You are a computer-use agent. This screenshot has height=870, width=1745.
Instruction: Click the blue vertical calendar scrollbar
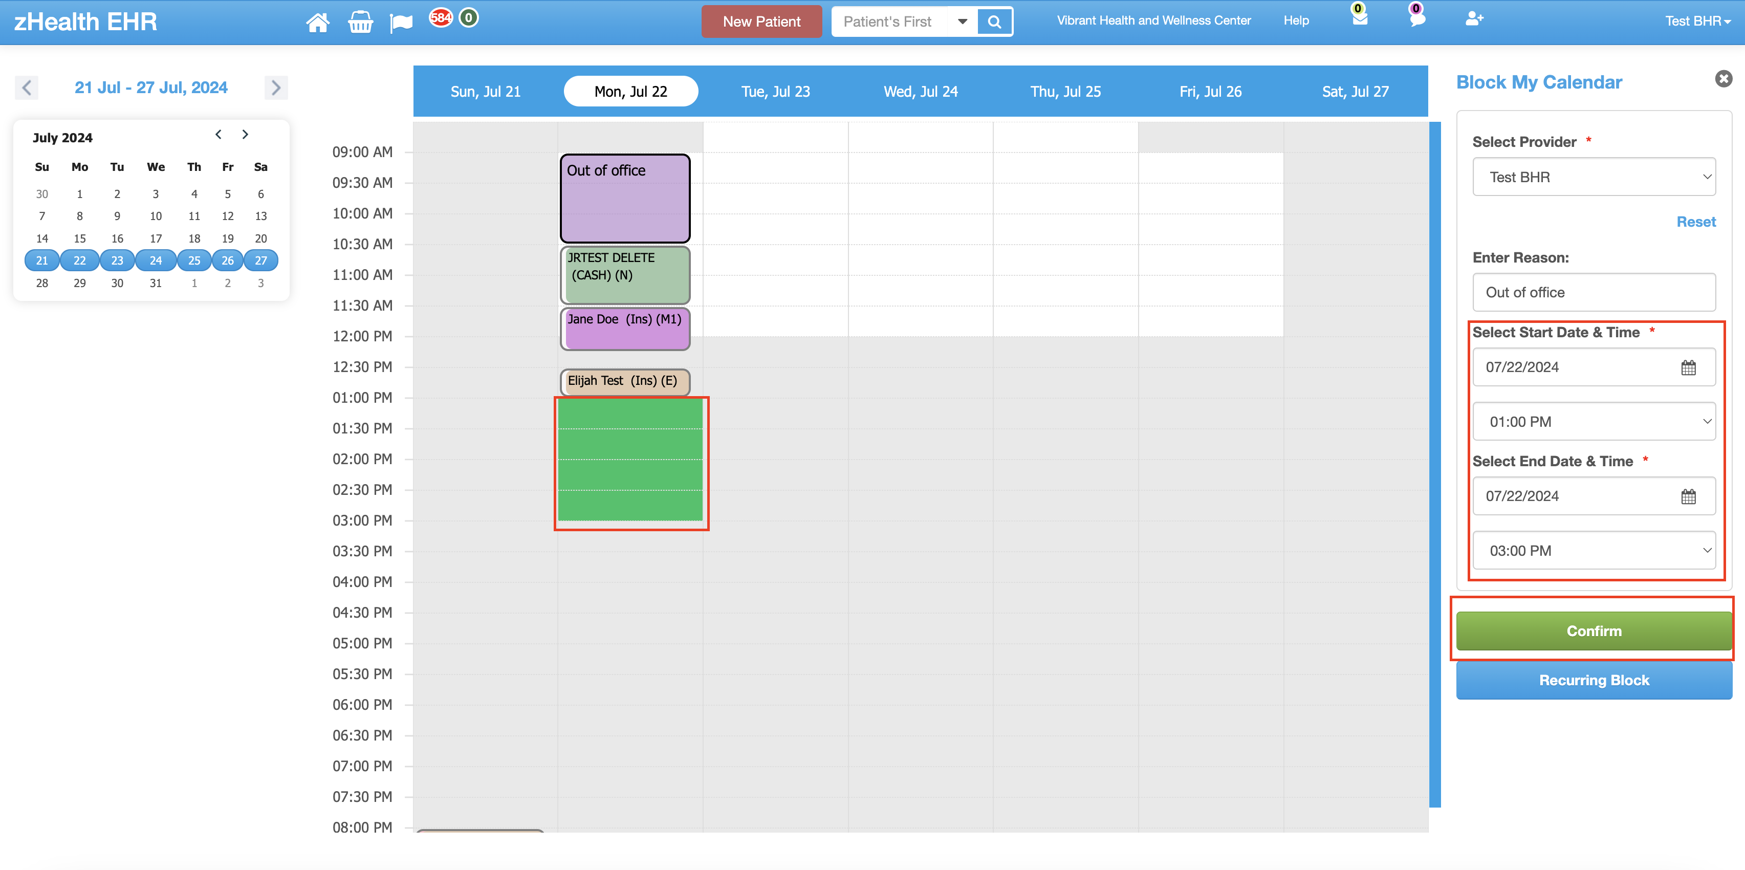(x=1435, y=464)
